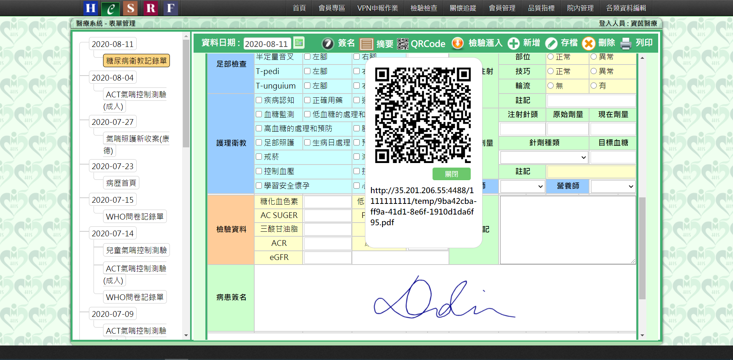Screen dimensions: 733x360
Task: Open the 針劑種類 dropdown
Action: [x=544, y=157]
